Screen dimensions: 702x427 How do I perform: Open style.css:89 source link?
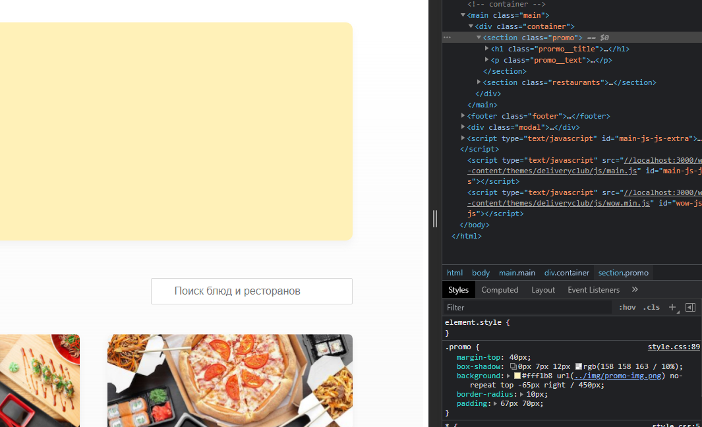coord(674,347)
